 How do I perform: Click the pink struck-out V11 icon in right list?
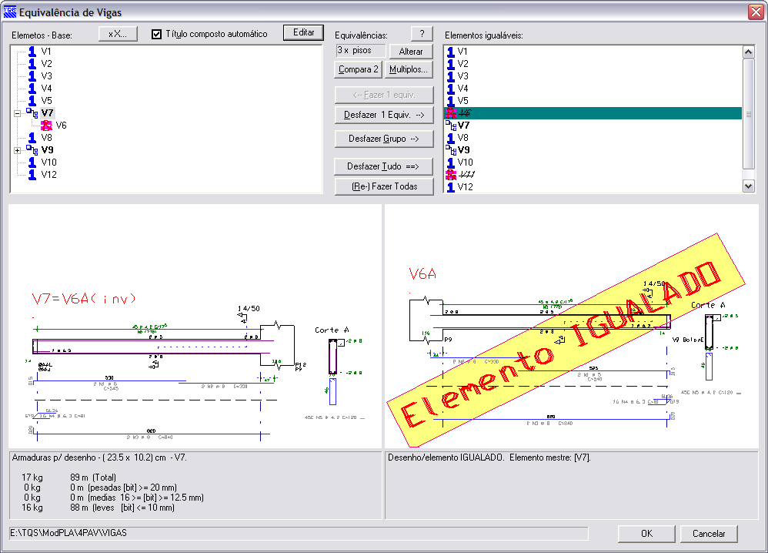point(451,175)
